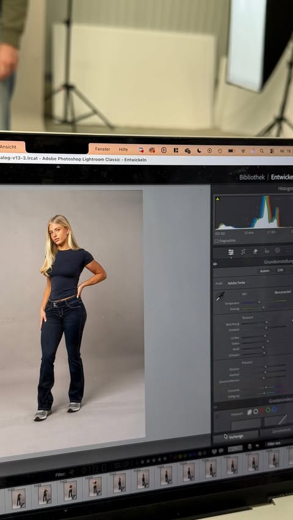Select the Crop overlay tool

pos(243,251)
